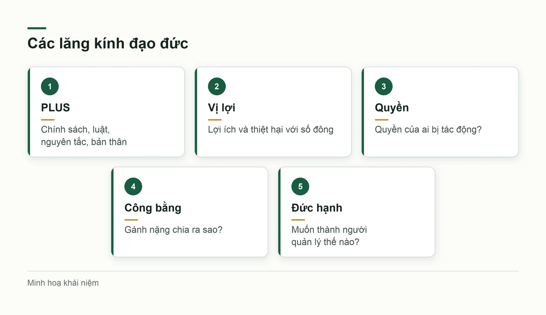
Task: Click the number 3 badge on Quyền card
Action: [x=384, y=87]
